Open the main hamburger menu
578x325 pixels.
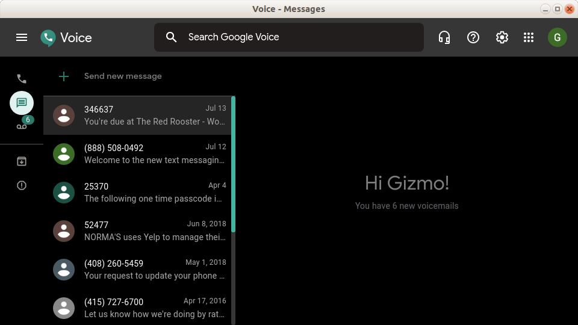[22, 37]
